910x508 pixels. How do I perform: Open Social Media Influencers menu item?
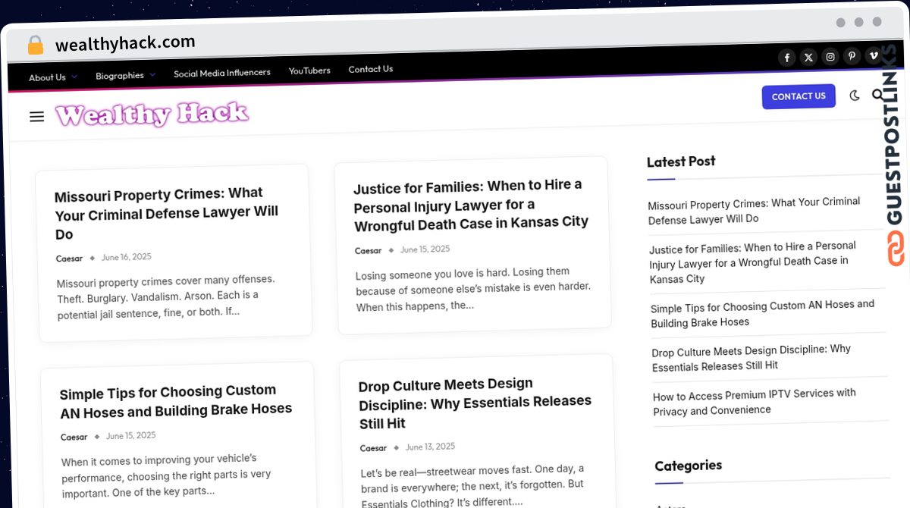point(222,73)
